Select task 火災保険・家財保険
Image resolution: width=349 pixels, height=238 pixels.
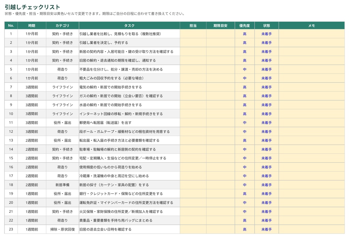click(x=129, y=211)
